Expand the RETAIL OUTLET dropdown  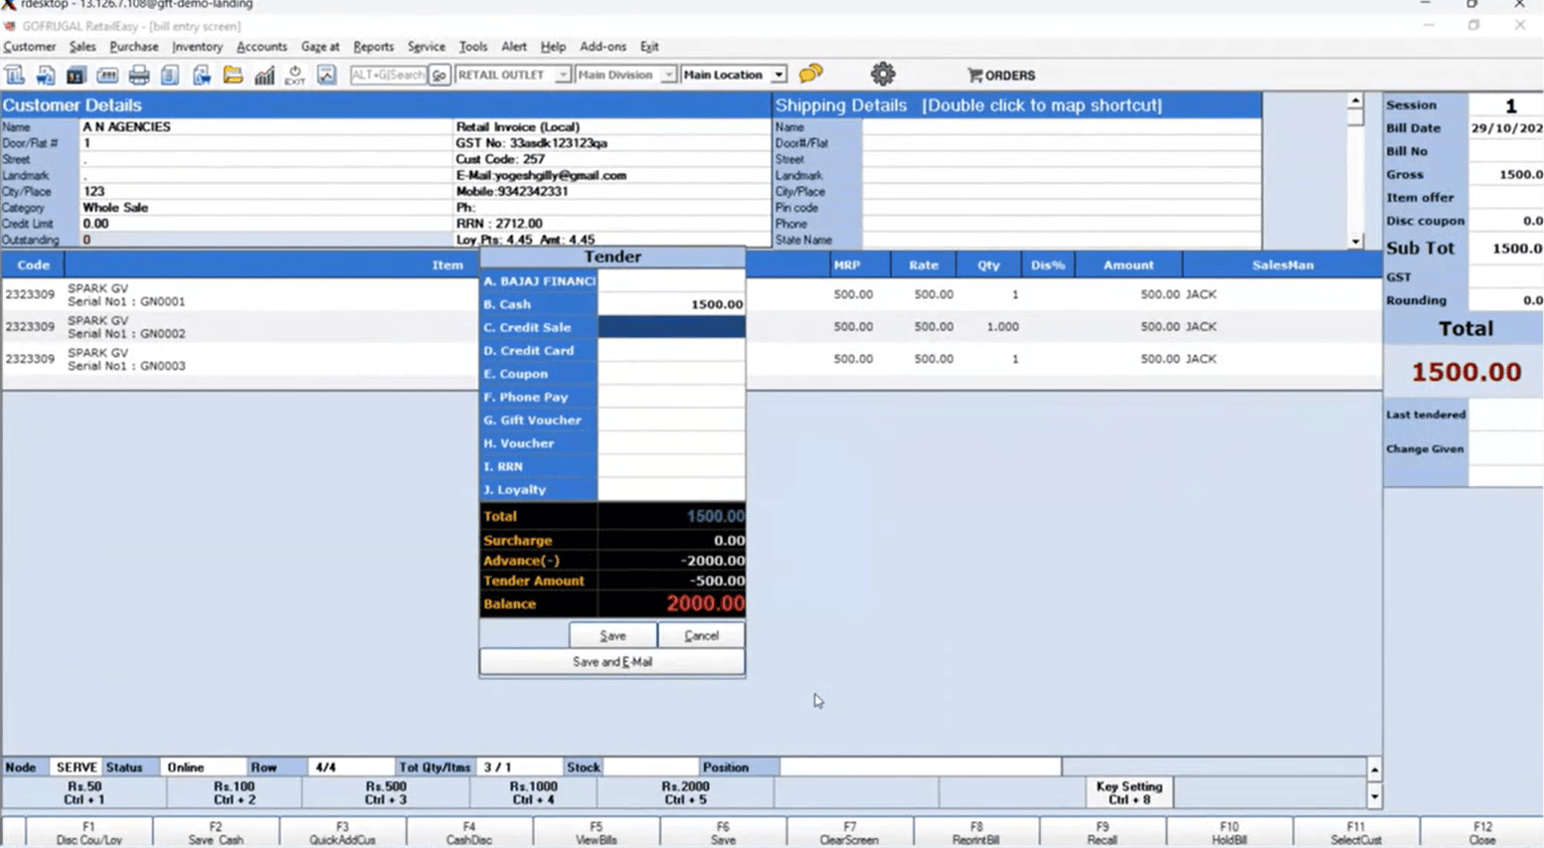tap(563, 76)
